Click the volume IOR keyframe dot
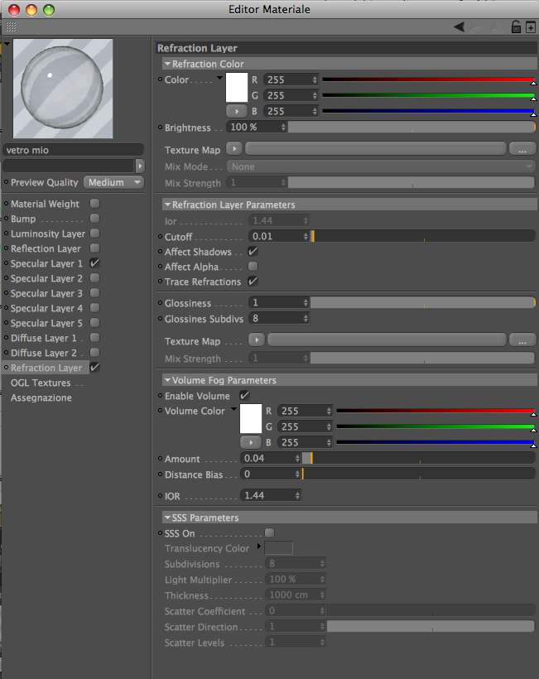The image size is (539, 679). (160, 496)
